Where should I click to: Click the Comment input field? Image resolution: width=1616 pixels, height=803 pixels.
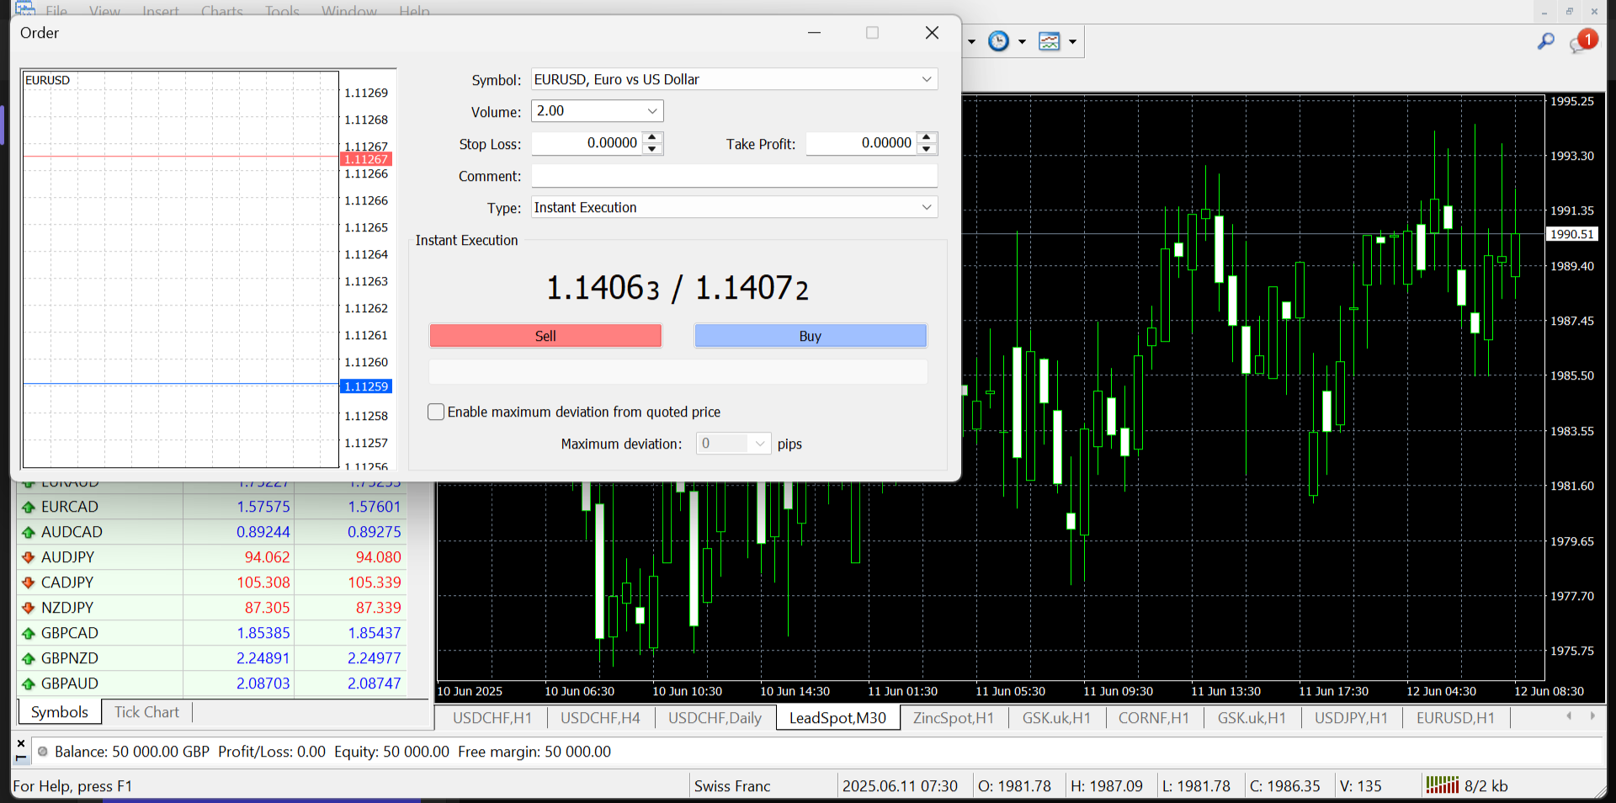coord(734,175)
